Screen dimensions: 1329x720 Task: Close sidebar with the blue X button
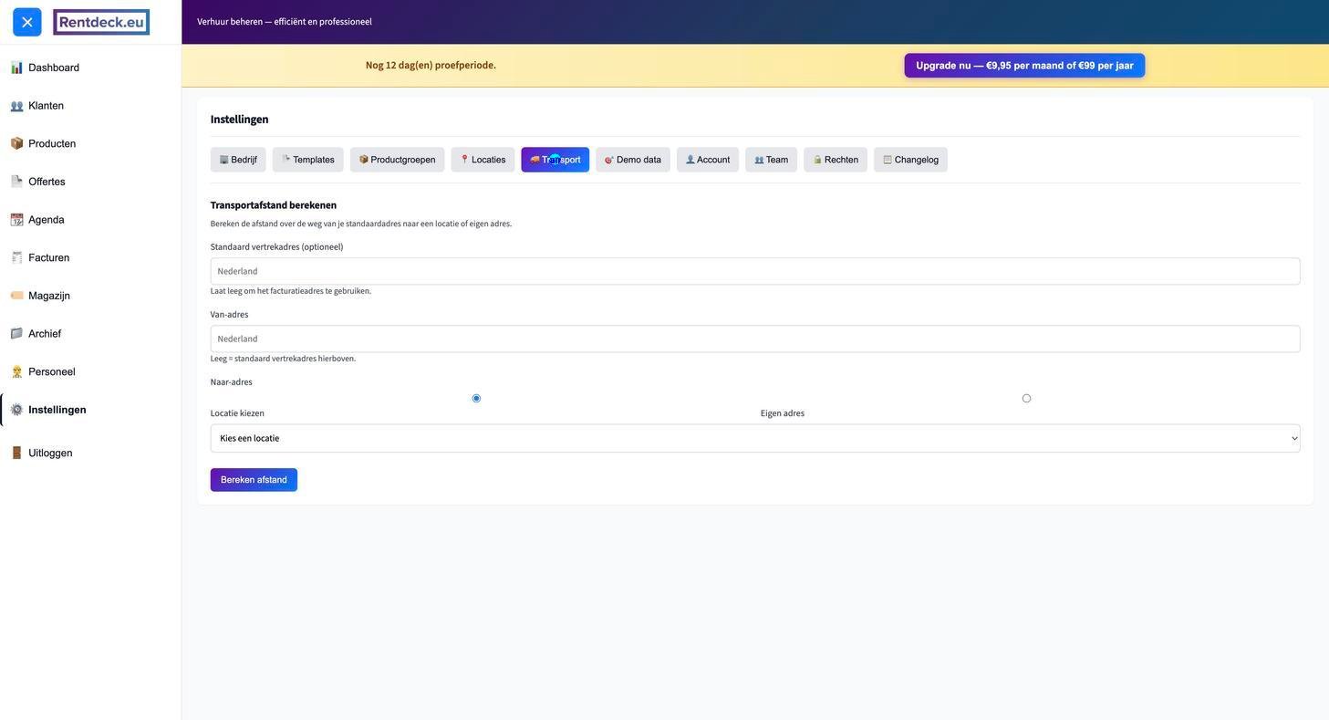[x=27, y=22]
